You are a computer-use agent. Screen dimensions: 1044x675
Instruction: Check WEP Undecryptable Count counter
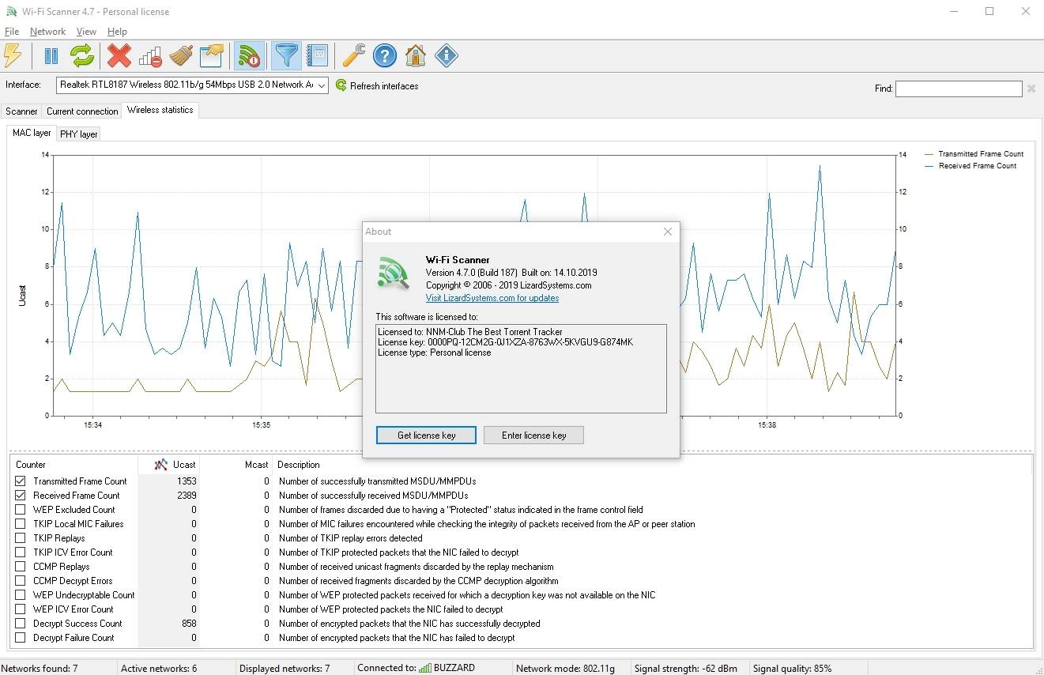[21, 594]
